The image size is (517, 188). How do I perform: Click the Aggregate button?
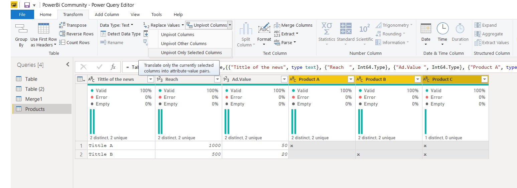[x=489, y=34]
